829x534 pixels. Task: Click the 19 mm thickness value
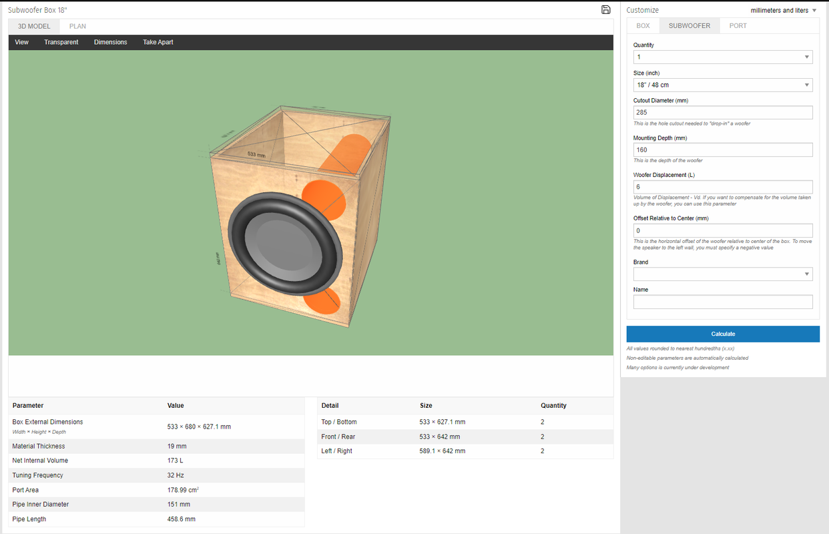tap(177, 446)
